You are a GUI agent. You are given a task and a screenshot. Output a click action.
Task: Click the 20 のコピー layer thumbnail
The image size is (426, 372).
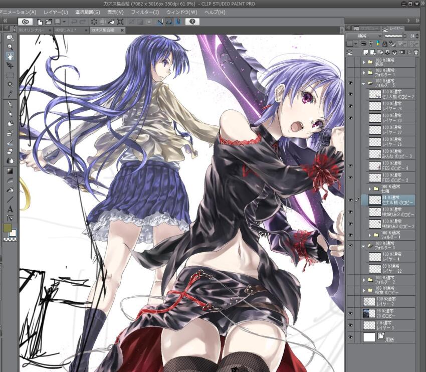pyautogui.click(x=369, y=313)
